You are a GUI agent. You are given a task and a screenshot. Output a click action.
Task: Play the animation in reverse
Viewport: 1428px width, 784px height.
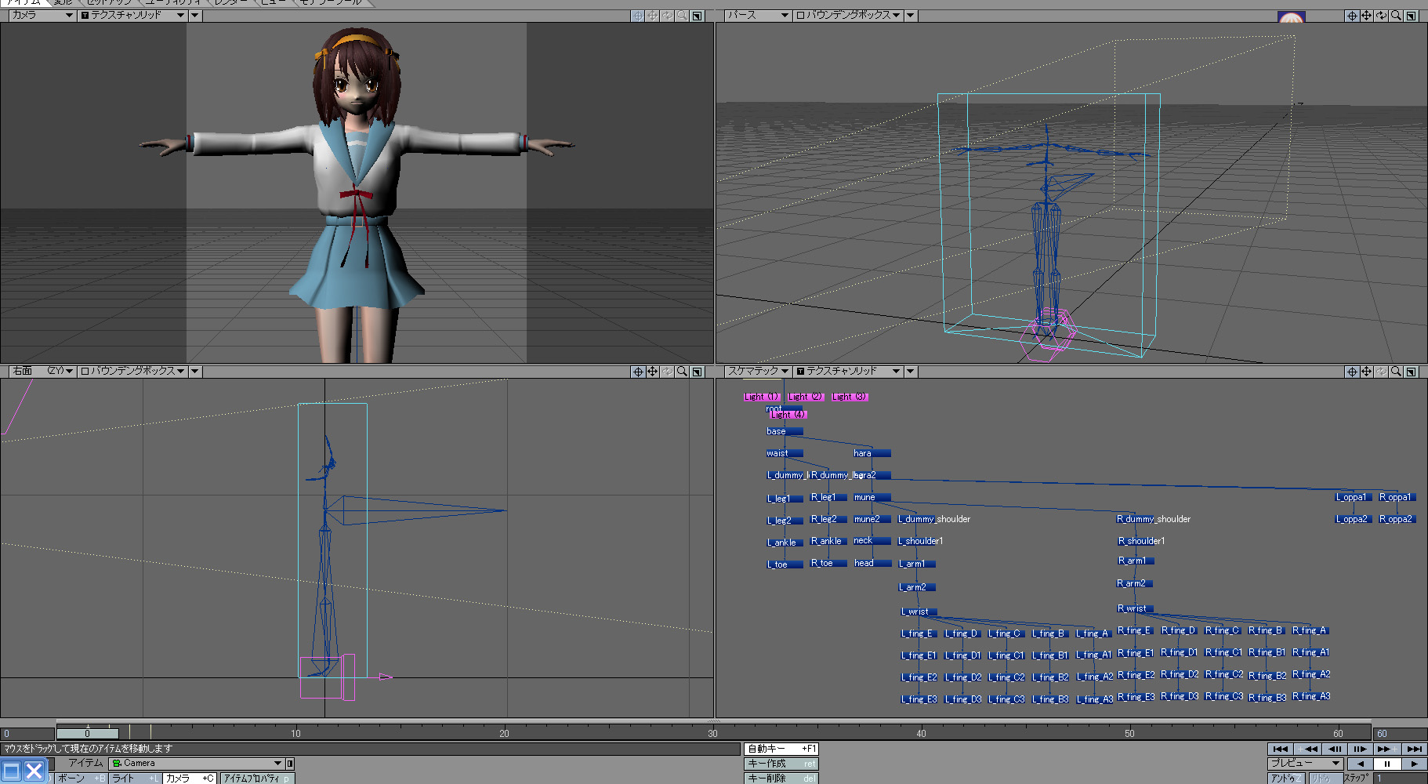(x=1361, y=764)
